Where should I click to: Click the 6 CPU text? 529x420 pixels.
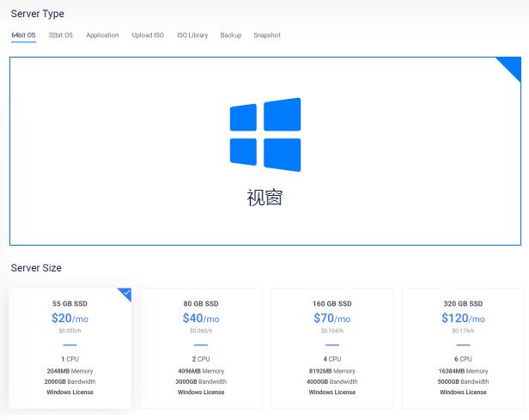click(x=463, y=359)
